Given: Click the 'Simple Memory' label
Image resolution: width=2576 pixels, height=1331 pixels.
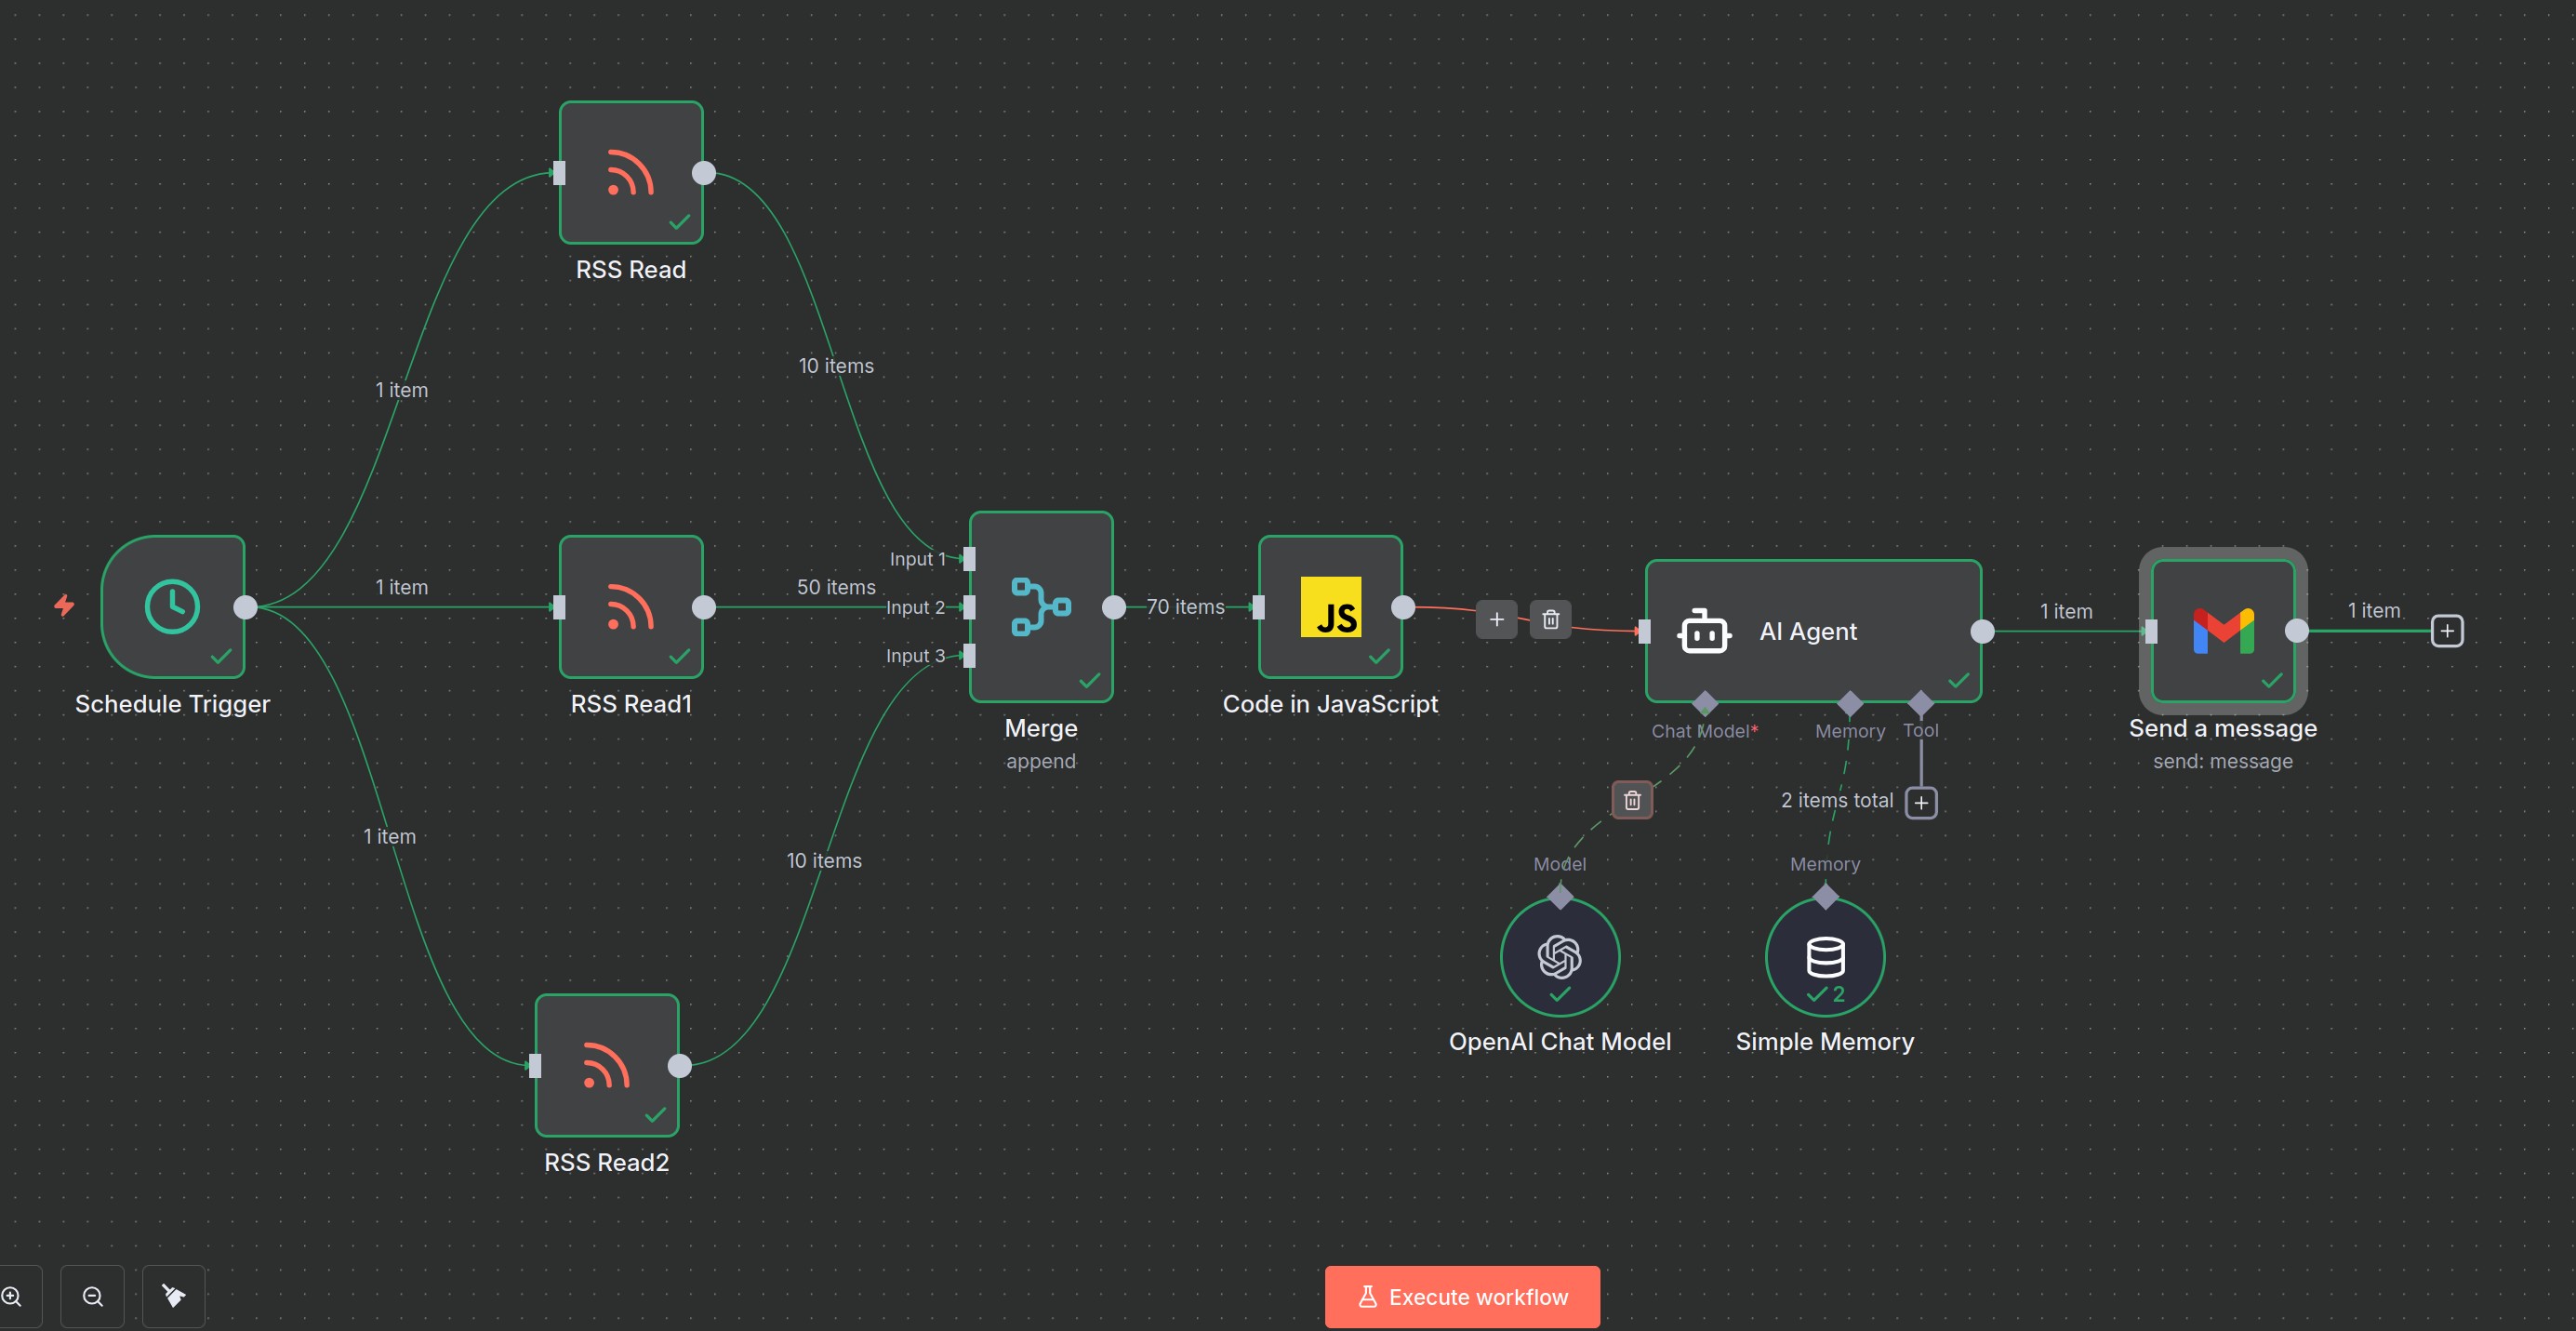Looking at the screenshot, I should (1825, 1041).
